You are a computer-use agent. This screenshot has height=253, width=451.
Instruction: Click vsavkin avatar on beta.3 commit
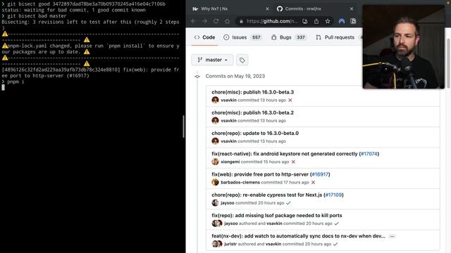(215, 100)
